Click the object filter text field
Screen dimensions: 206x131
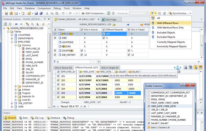(74, 62)
